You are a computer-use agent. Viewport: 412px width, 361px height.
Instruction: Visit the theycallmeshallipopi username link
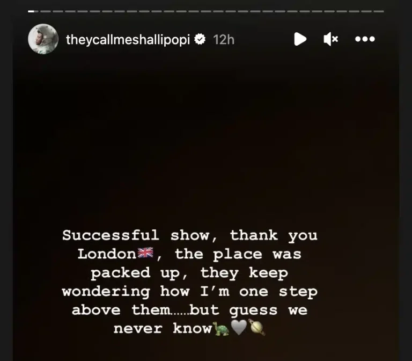(x=128, y=40)
